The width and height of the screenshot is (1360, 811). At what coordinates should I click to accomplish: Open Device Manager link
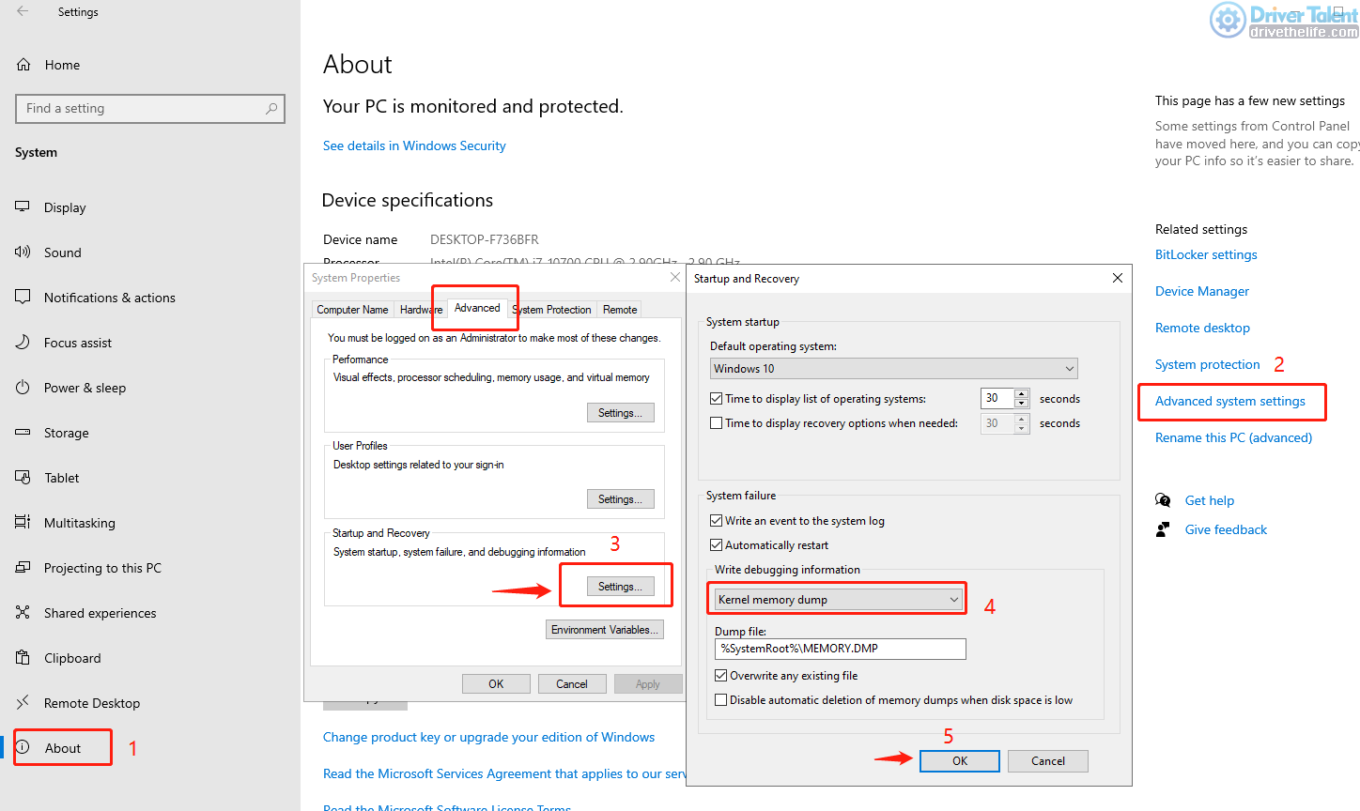point(1202,291)
